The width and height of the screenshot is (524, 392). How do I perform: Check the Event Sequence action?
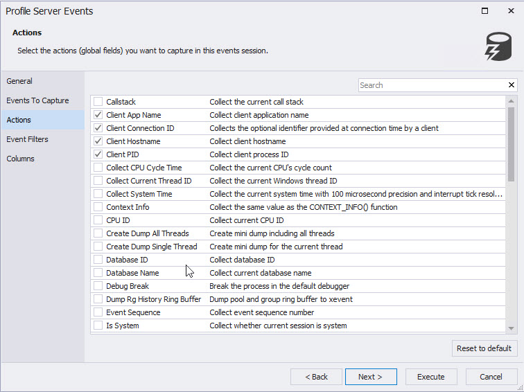pyautogui.click(x=98, y=312)
